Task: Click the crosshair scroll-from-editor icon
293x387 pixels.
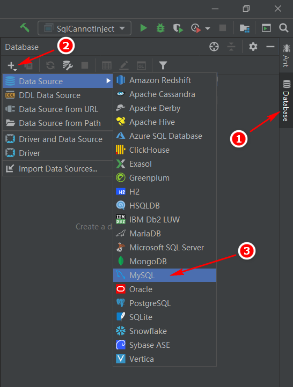Action: point(214,47)
